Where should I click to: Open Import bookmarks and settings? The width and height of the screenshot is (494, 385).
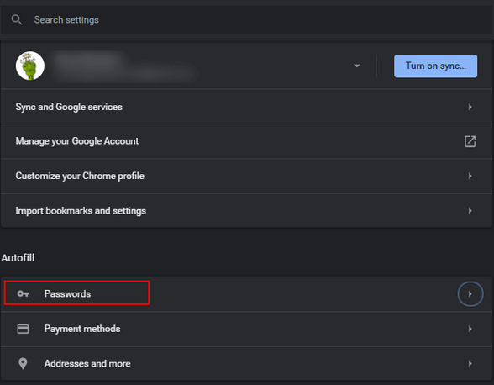246,211
